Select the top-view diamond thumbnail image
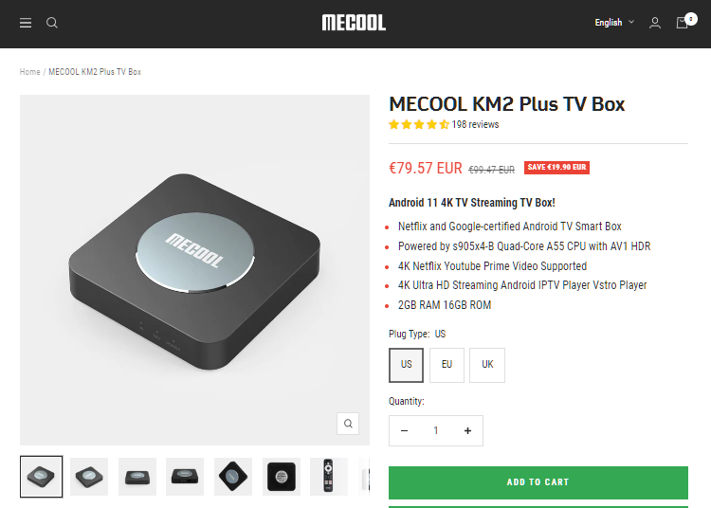 (233, 477)
